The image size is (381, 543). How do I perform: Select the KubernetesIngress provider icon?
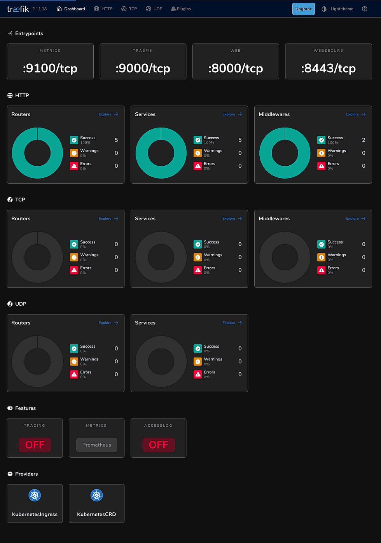tap(35, 495)
